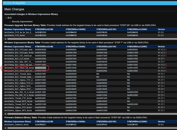Click the red update icon in the BLE_HCILayer_exte row

coord(166,50)
